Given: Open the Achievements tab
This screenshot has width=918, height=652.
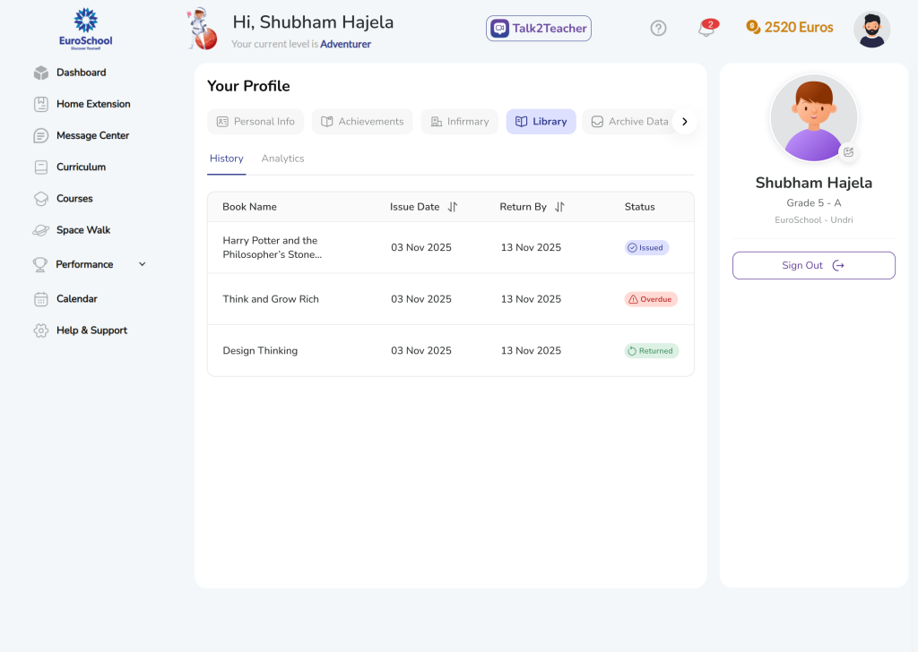Looking at the screenshot, I should coord(362,122).
